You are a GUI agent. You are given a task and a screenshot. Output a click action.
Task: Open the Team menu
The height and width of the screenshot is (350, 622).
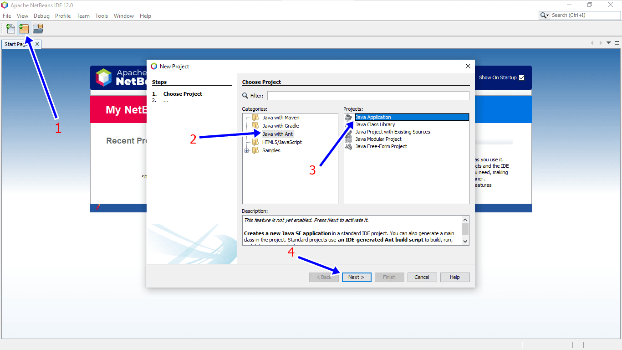(x=83, y=15)
